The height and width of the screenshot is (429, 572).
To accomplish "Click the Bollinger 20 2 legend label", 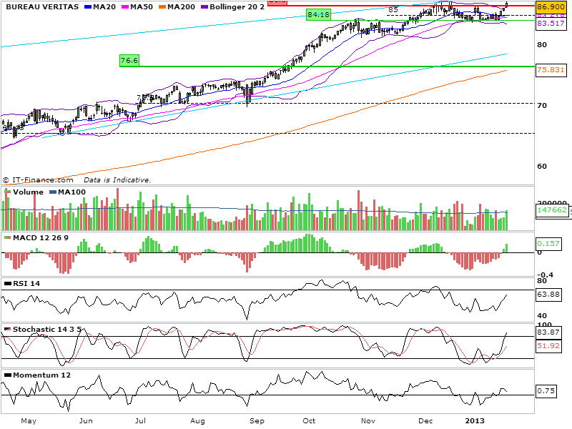I will click(237, 7).
